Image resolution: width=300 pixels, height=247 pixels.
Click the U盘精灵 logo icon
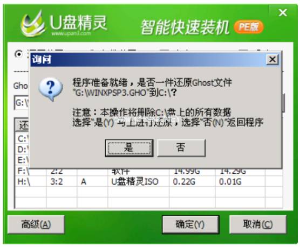[x=33, y=23]
